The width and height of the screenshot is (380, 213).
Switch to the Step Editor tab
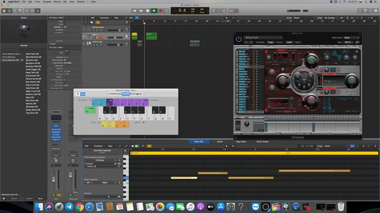click(x=241, y=142)
